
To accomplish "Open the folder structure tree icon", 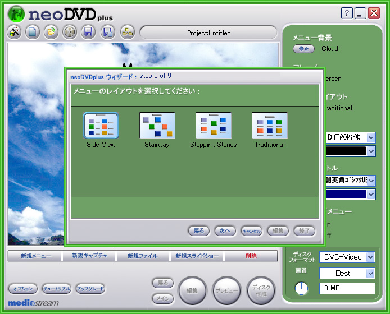I will coord(128,32).
